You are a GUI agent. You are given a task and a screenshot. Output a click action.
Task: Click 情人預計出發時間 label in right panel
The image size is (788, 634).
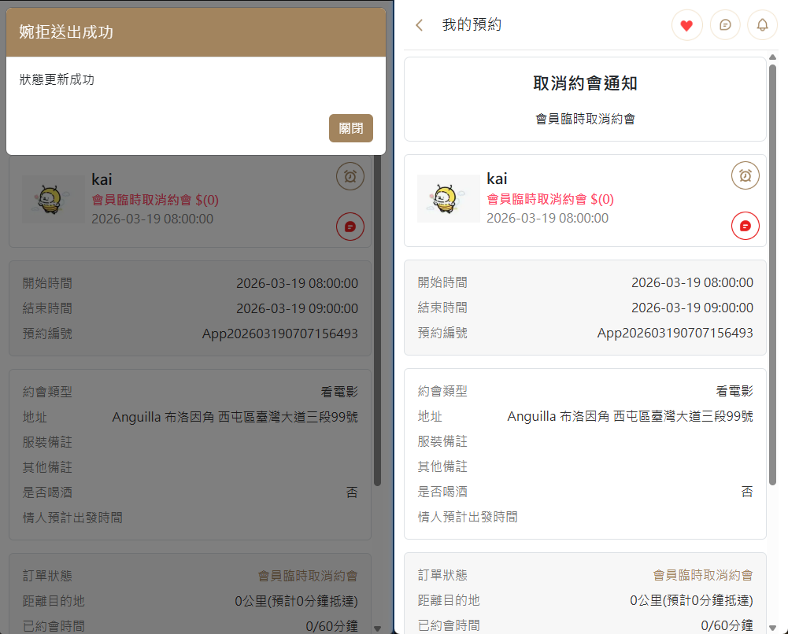click(x=468, y=517)
